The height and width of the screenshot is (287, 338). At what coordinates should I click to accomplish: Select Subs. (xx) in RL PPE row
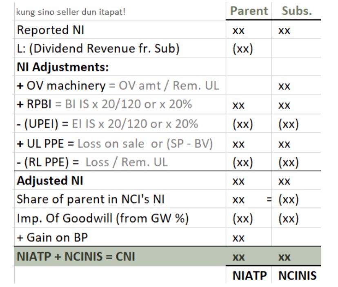(x=296, y=162)
